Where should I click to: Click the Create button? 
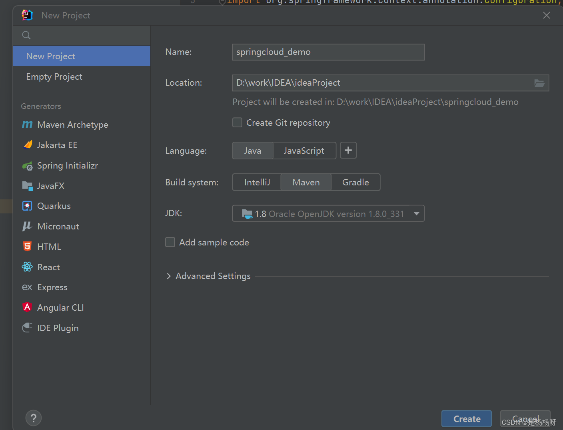[x=467, y=419]
